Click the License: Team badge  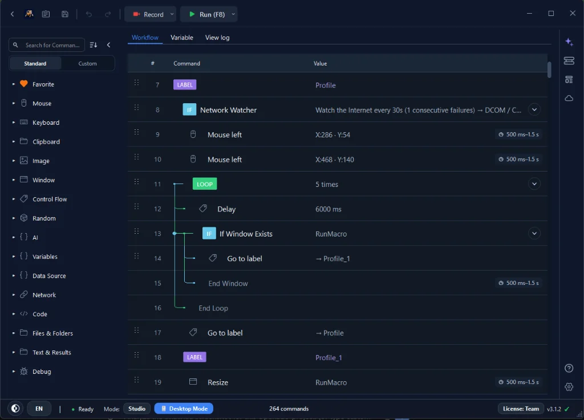pos(521,409)
